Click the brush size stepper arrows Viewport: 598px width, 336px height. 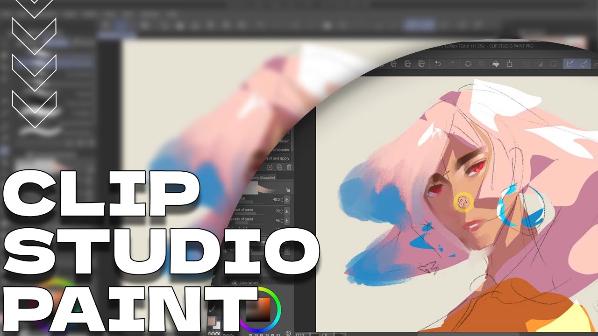(282, 200)
